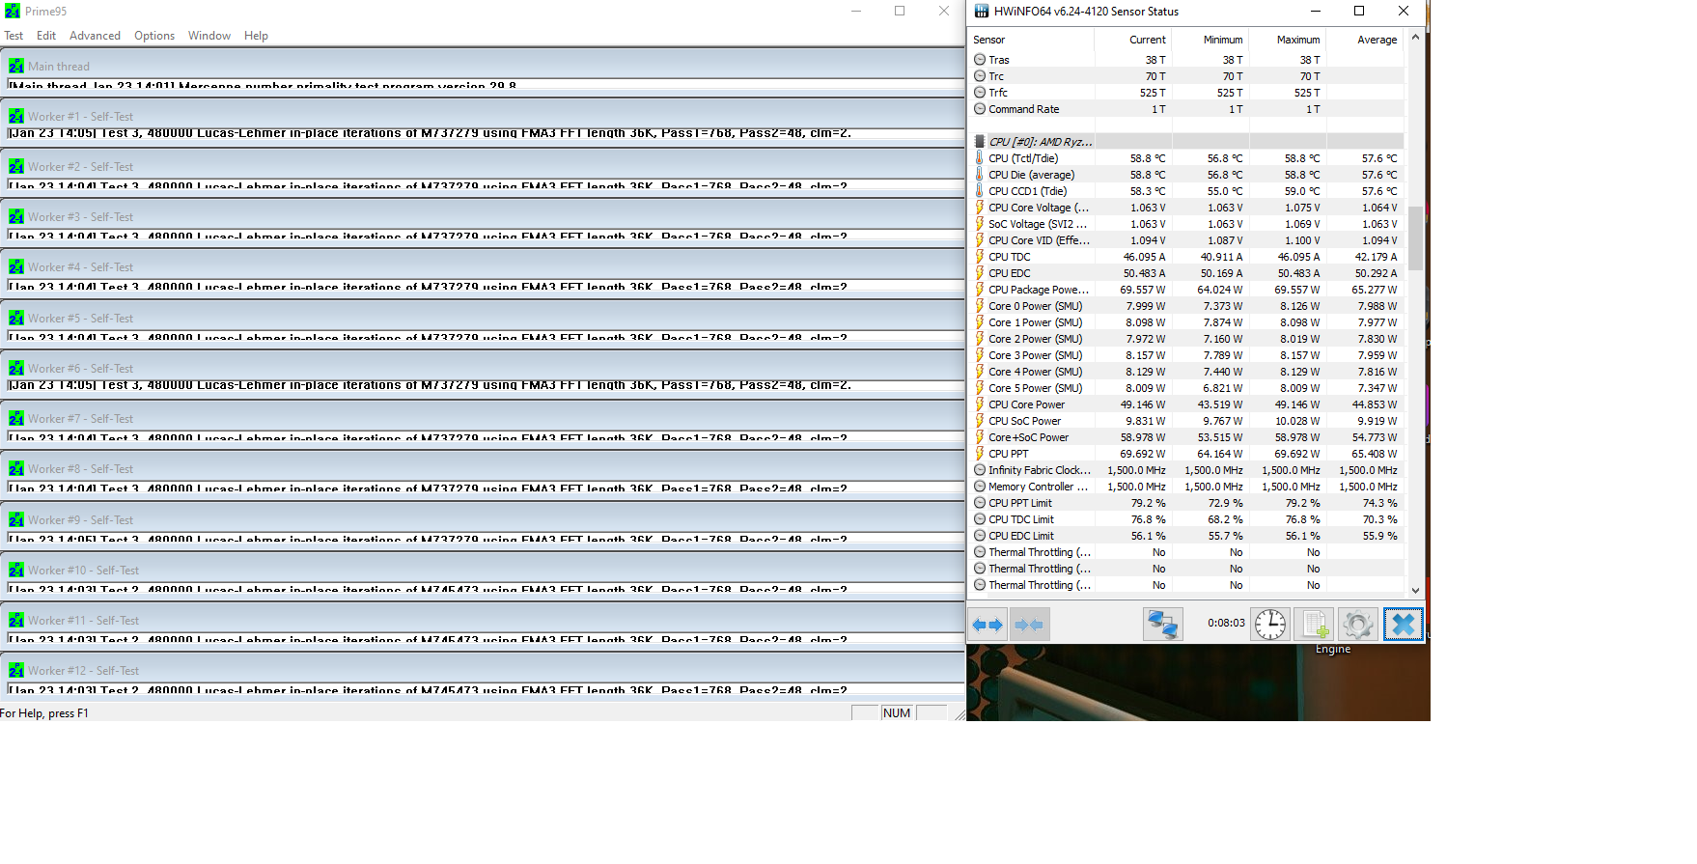Open the Edit menu in Prime95
The image size is (1697, 864).
pos(46,36)
